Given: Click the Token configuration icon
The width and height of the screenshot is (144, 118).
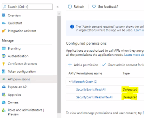Looking at the screenshot, I should pyautogui.click(x=4, y=71).
